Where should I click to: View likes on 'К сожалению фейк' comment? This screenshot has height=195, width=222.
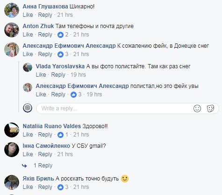tap(63, 54)
